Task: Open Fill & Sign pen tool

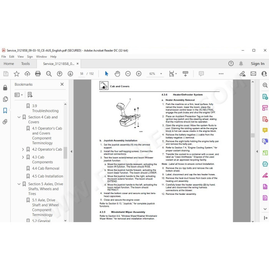Action: click(x=265, y=175)
